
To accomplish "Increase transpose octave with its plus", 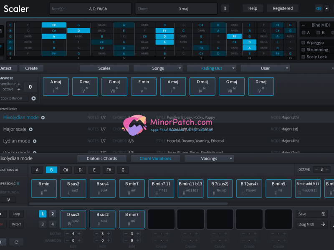I will tap(19, 90).
